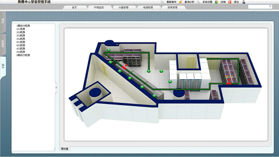The image size is (279, 157).
Task: Select the red alarm marker in the right rack room
Action: point(229,83)
